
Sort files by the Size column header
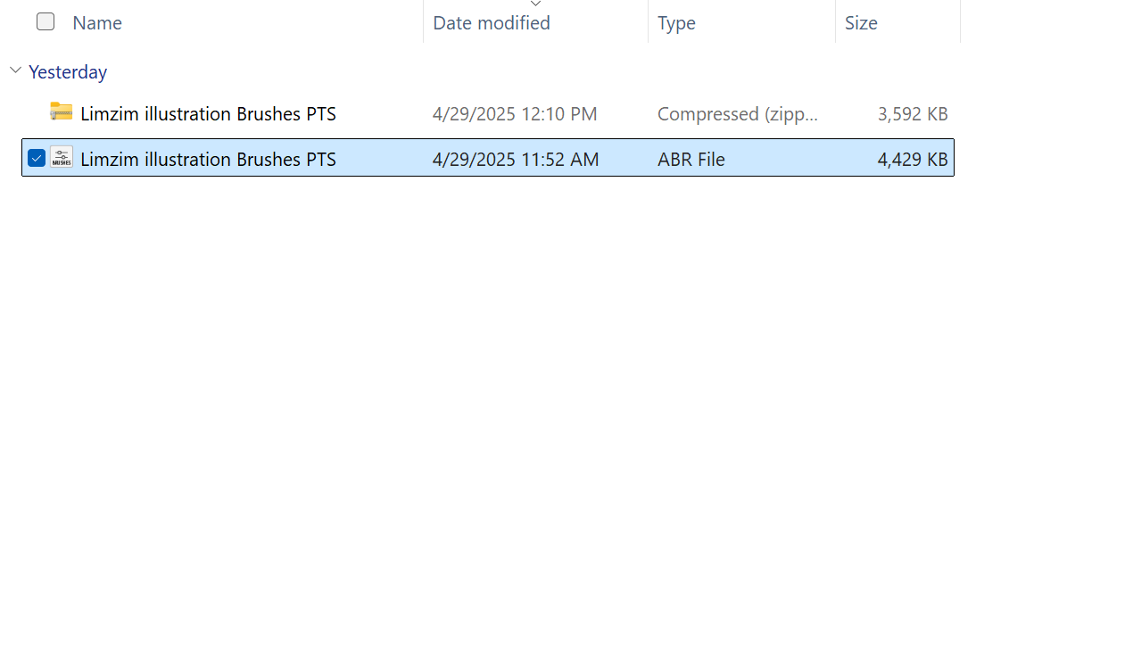click(861, 22)
